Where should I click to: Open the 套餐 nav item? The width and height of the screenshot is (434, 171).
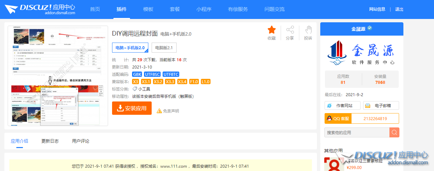175,9
